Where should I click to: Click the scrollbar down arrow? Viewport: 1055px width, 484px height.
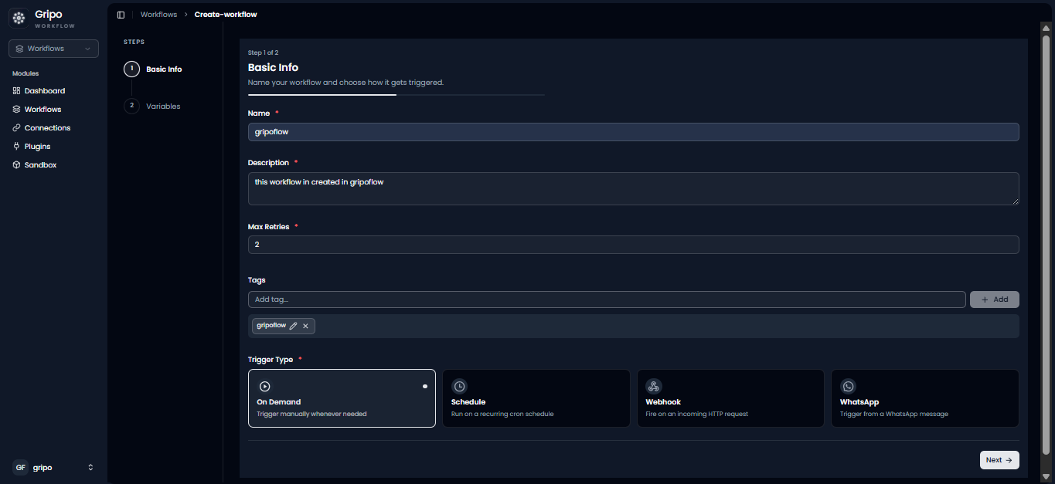pos(1046,477)
